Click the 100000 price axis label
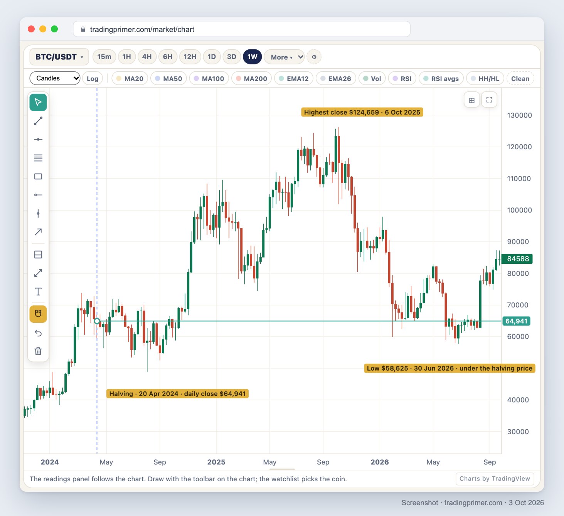Viewport: 564px width, 516px height. coord(519,210)
